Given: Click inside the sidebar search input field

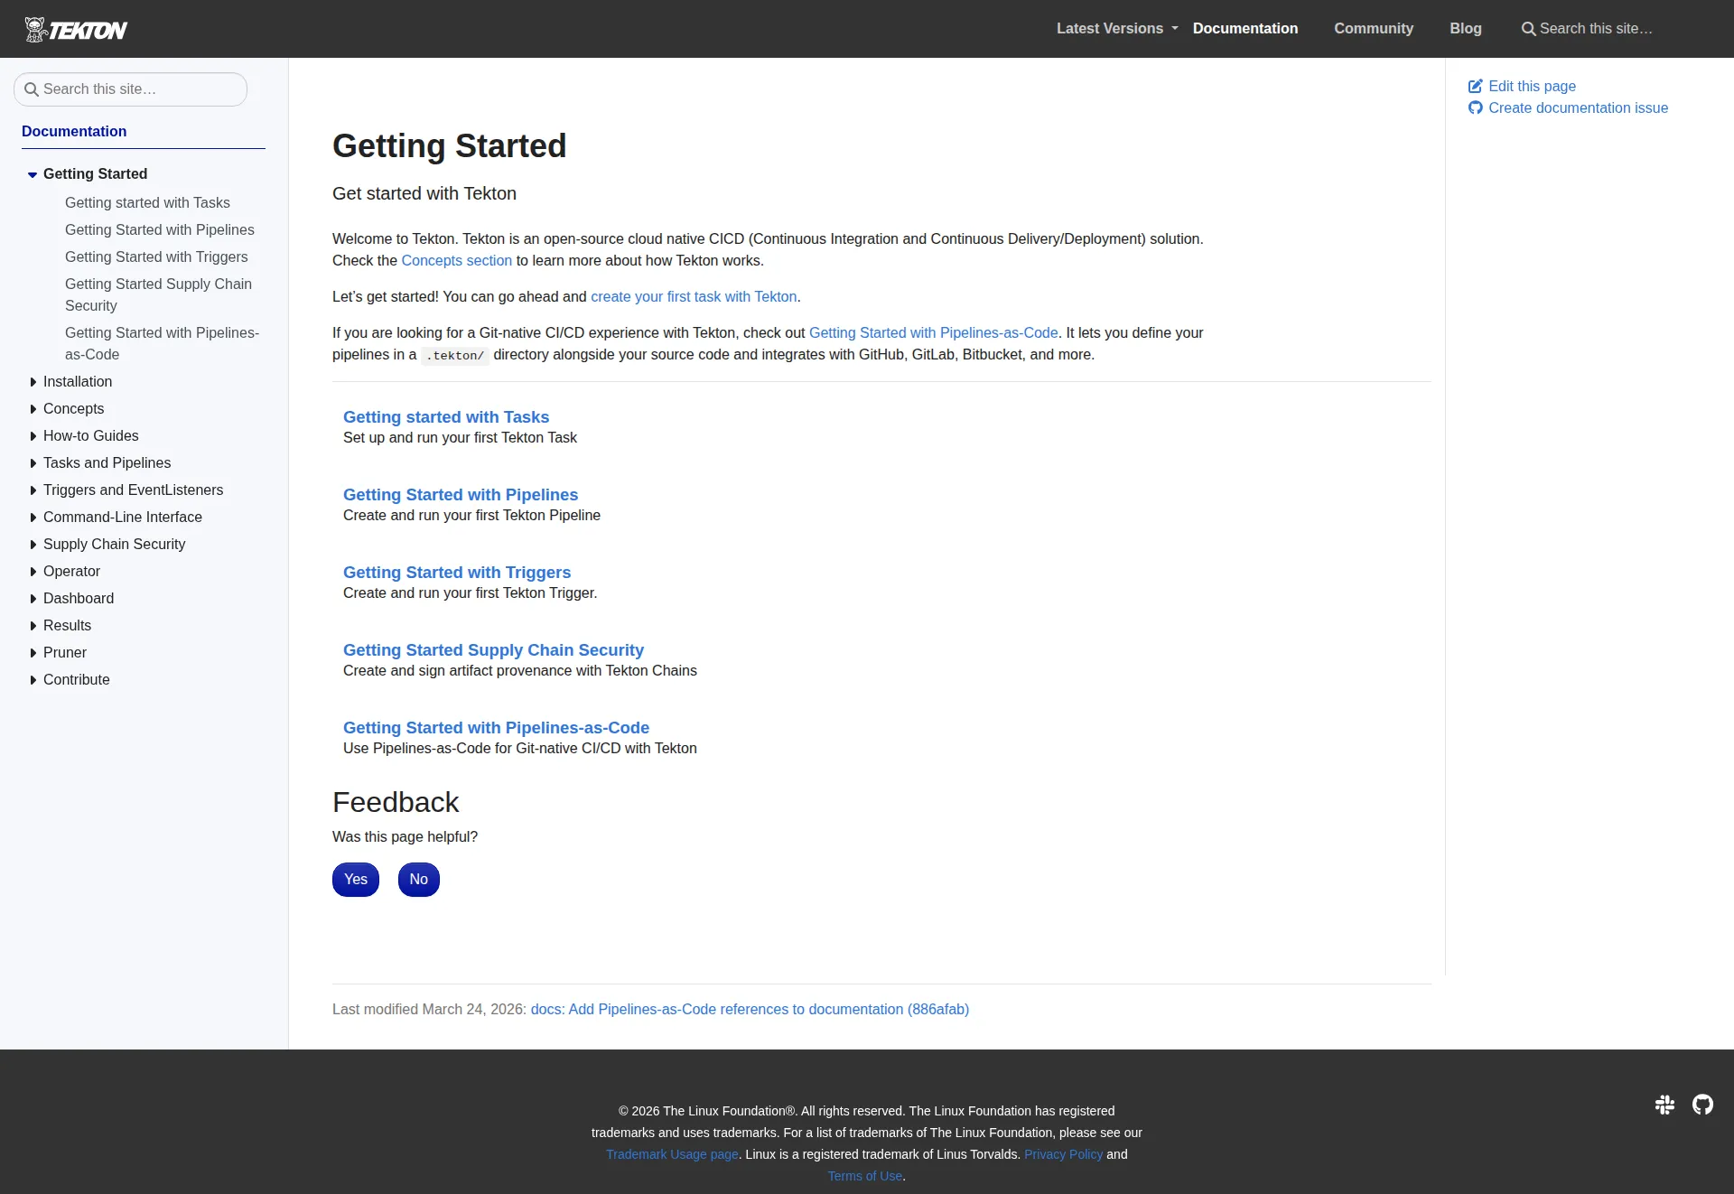Looking at the screenshot, I should coord(129,89).
